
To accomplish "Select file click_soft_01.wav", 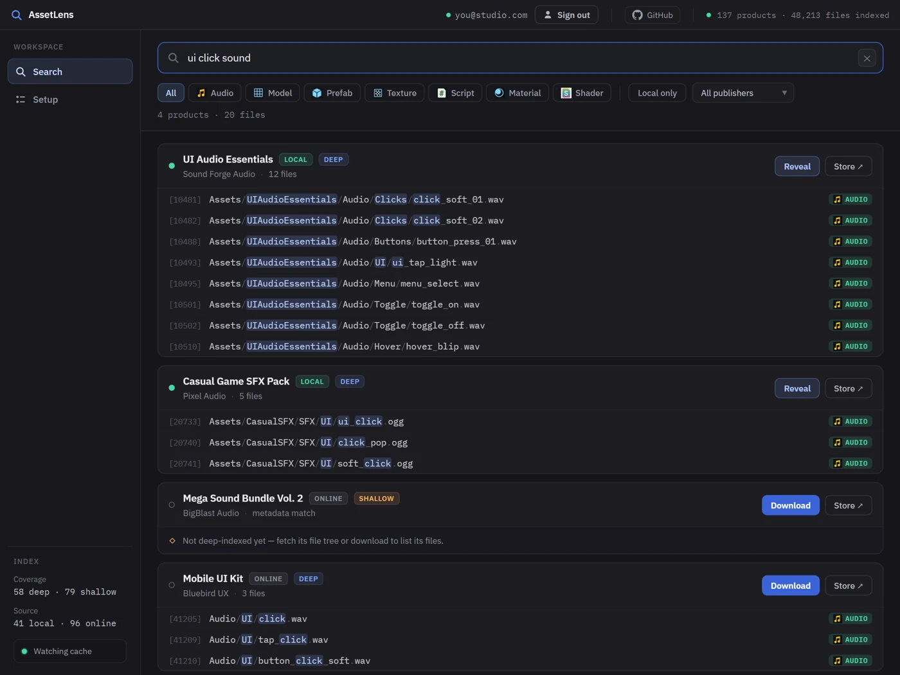I will click(x=520, y=199).
